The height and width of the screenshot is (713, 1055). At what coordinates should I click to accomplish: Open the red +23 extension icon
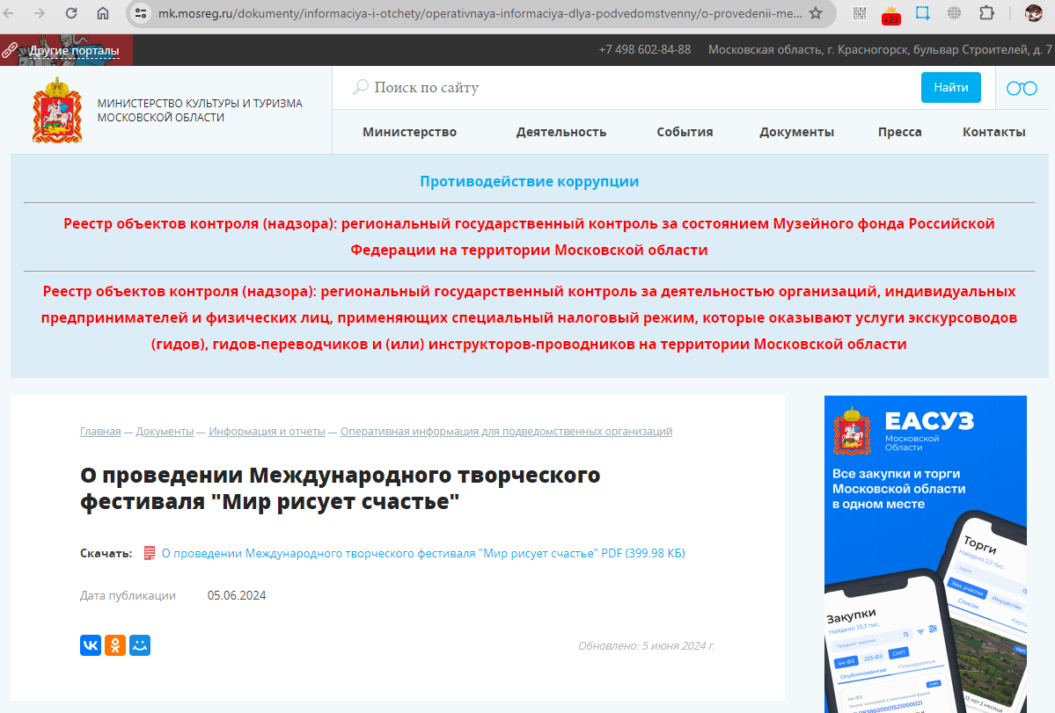890,14
